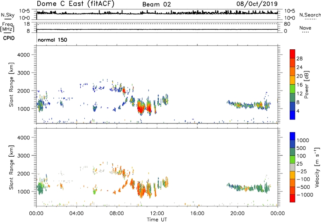The height and width of the screenshot is (222, 321).
Task: Click the '04:00' time tick label
Action: point(76,214)
